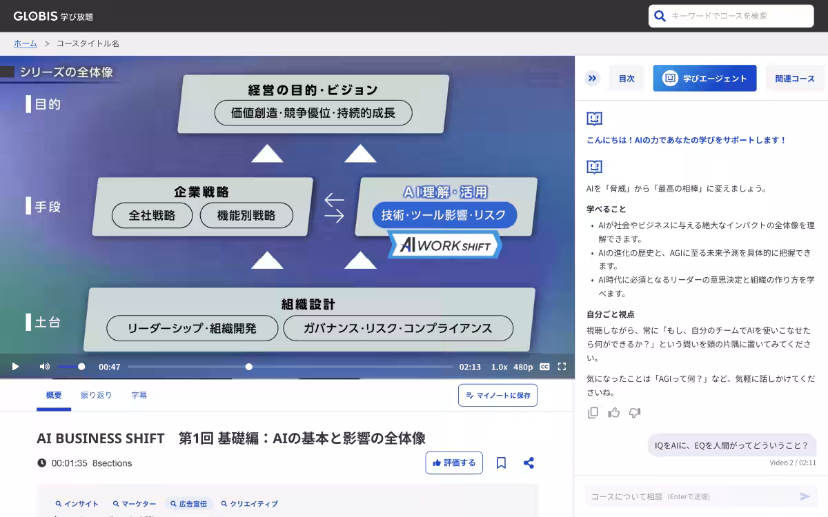Click the コースについて相談 chat input field

pyautogui.click(x=690, y=496)
